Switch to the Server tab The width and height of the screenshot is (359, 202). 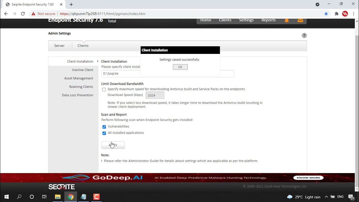[x=59, y=45]
